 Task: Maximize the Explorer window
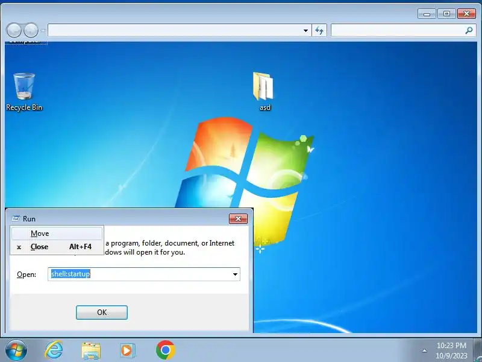pyautogui.click(x=446, y=14)
